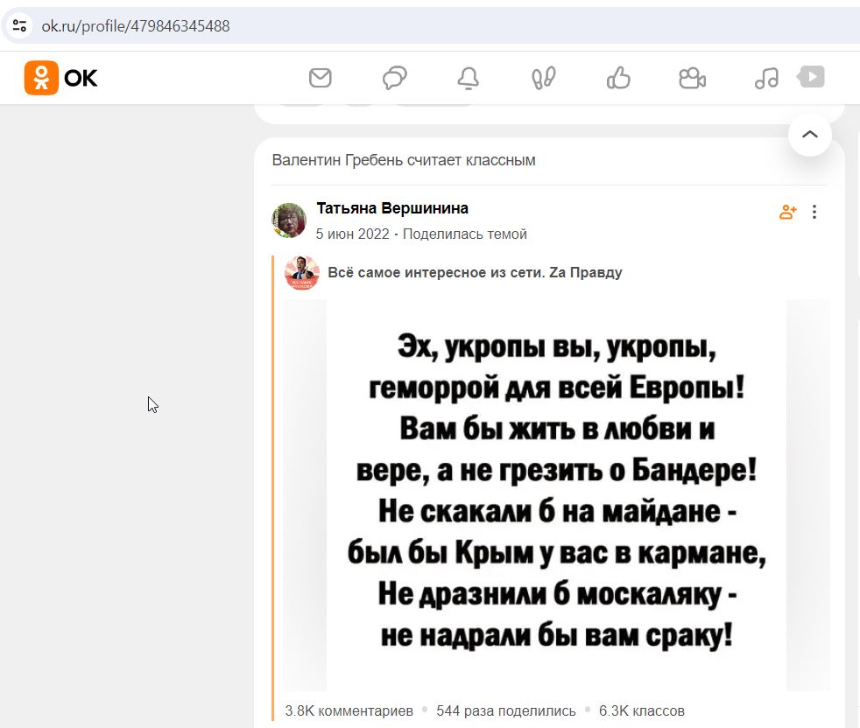Focus the address bar URL ok.ru/profile
Screen dimensions: 860x728
click(136, 26)
